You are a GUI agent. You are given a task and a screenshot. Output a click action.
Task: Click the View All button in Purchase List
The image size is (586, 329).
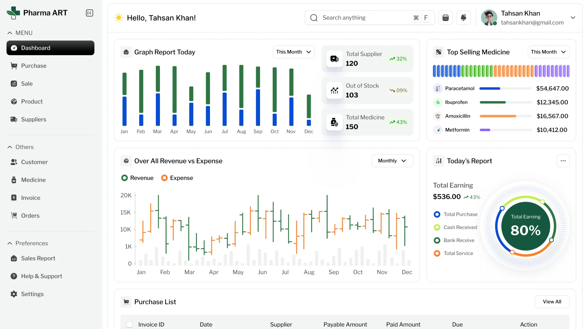(x=552, y=302)
